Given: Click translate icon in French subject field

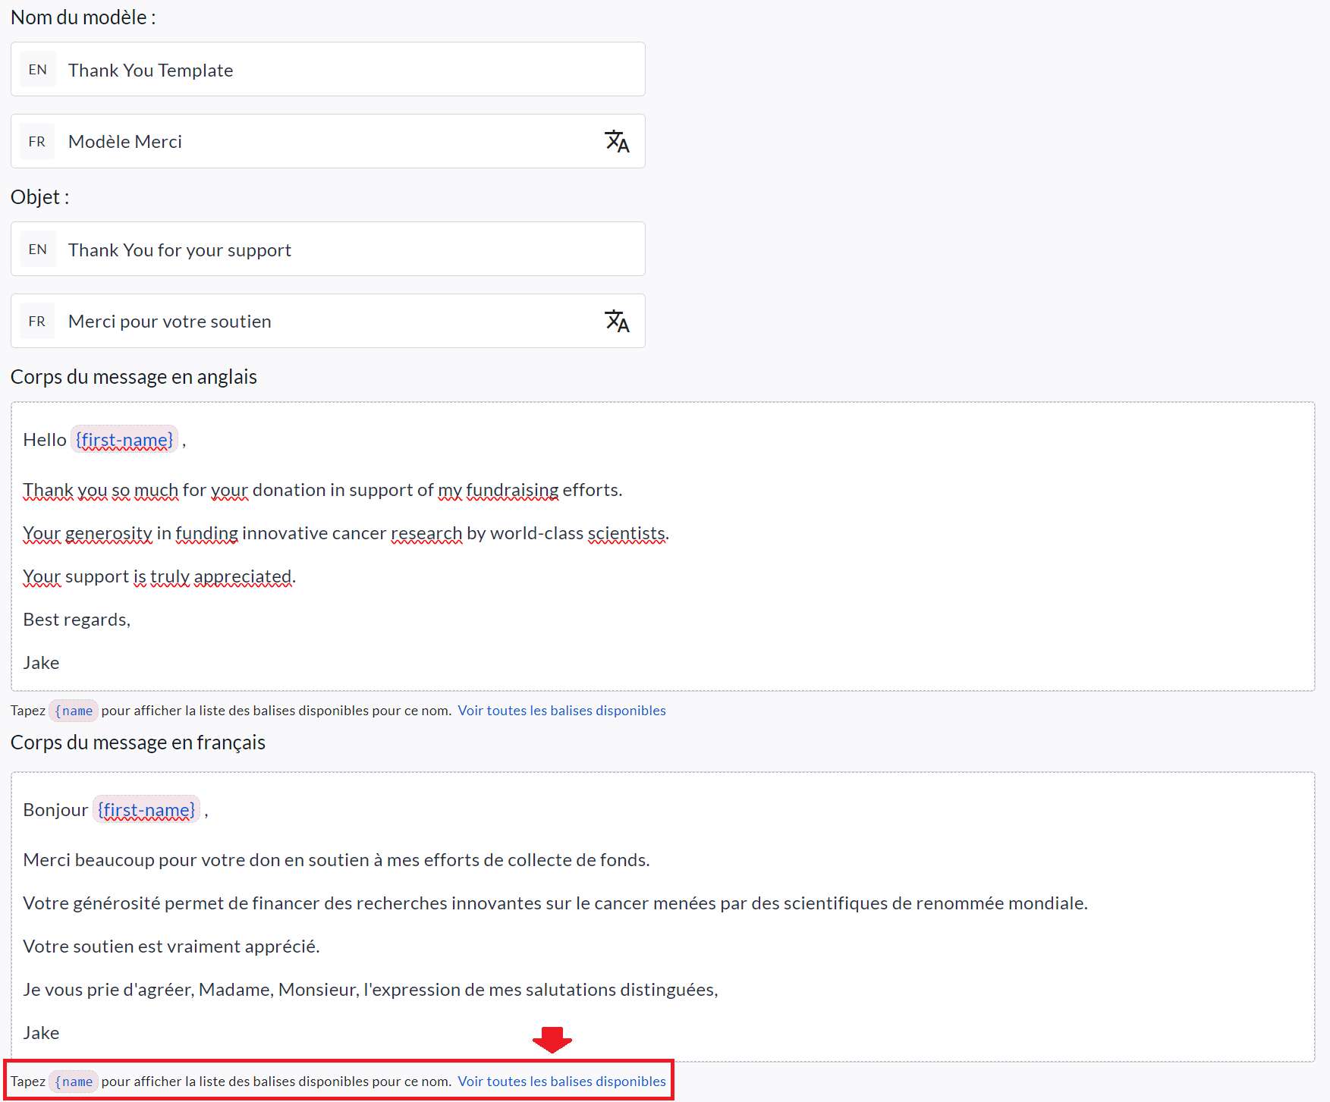Looking at the screenshot, I should click(x=617, y=322).
